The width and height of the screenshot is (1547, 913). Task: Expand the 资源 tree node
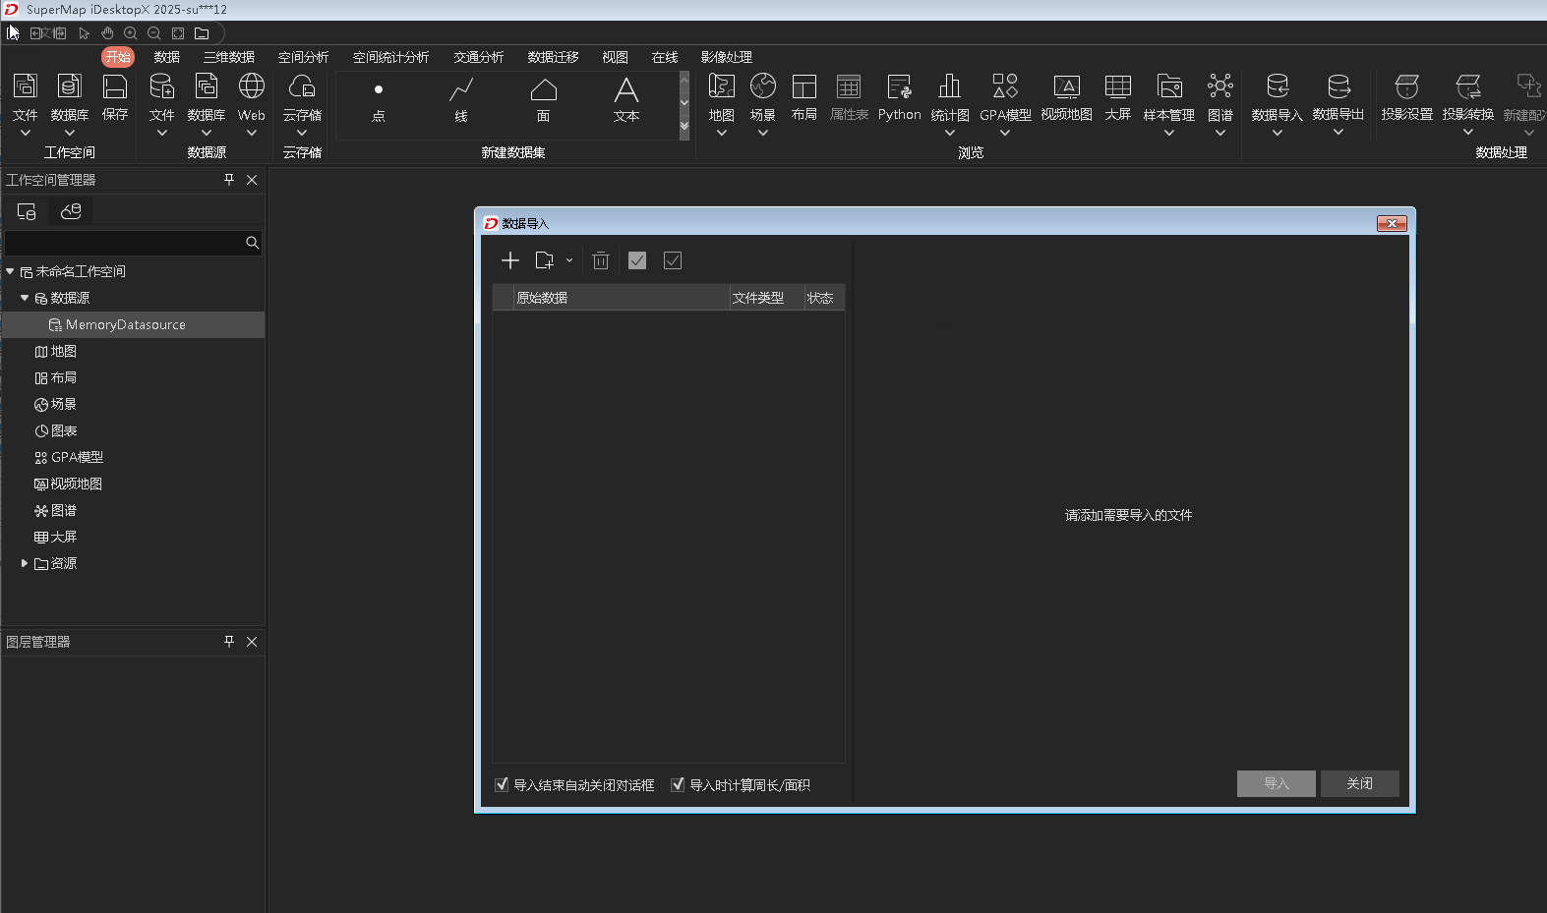[x=25, y=563]
